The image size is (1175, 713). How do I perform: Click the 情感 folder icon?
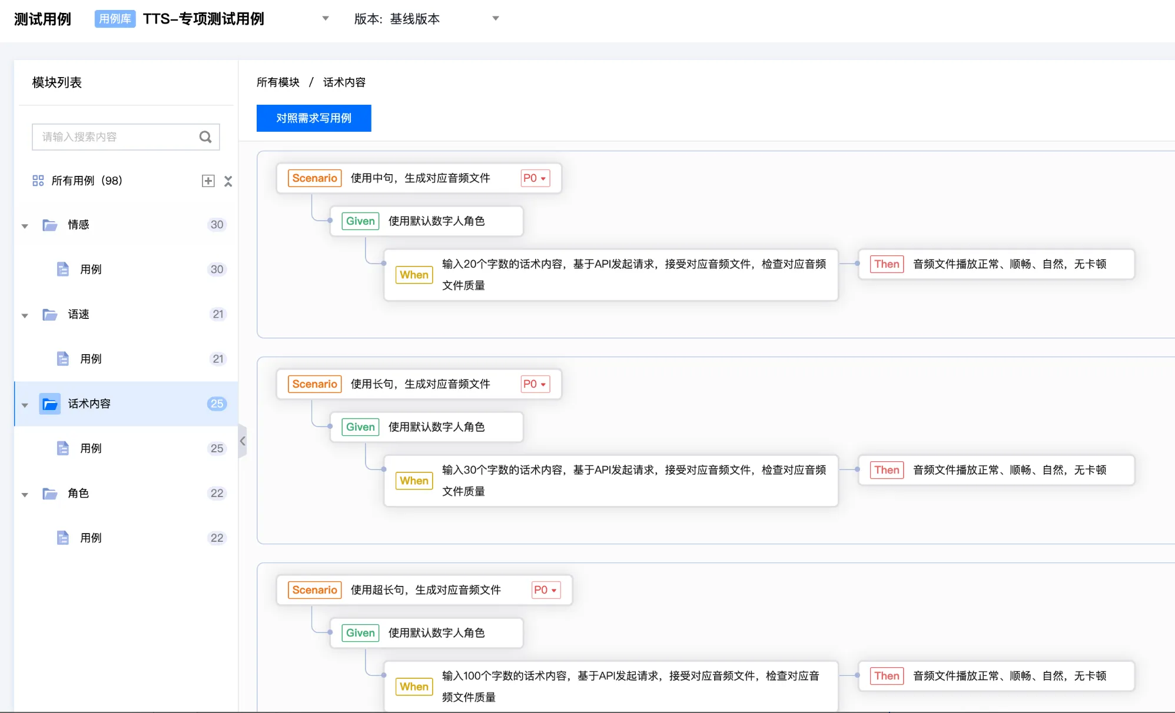click(50, 225)
